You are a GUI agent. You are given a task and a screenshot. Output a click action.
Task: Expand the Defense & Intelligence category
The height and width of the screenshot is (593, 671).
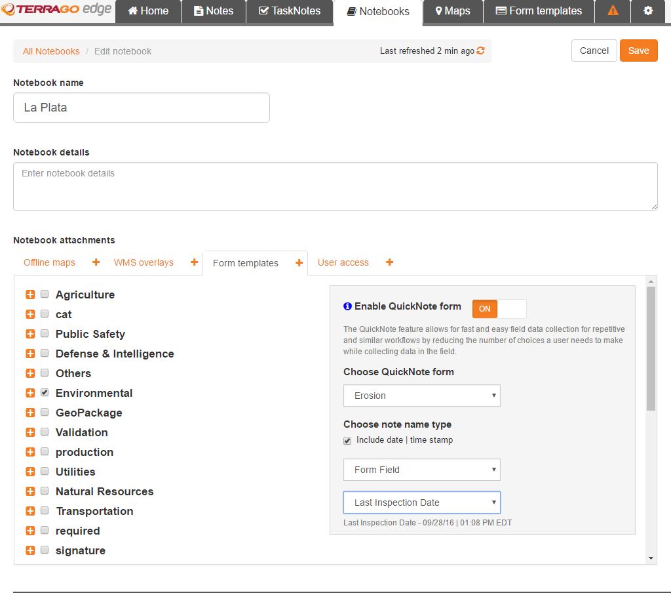(x=30, y=354)
